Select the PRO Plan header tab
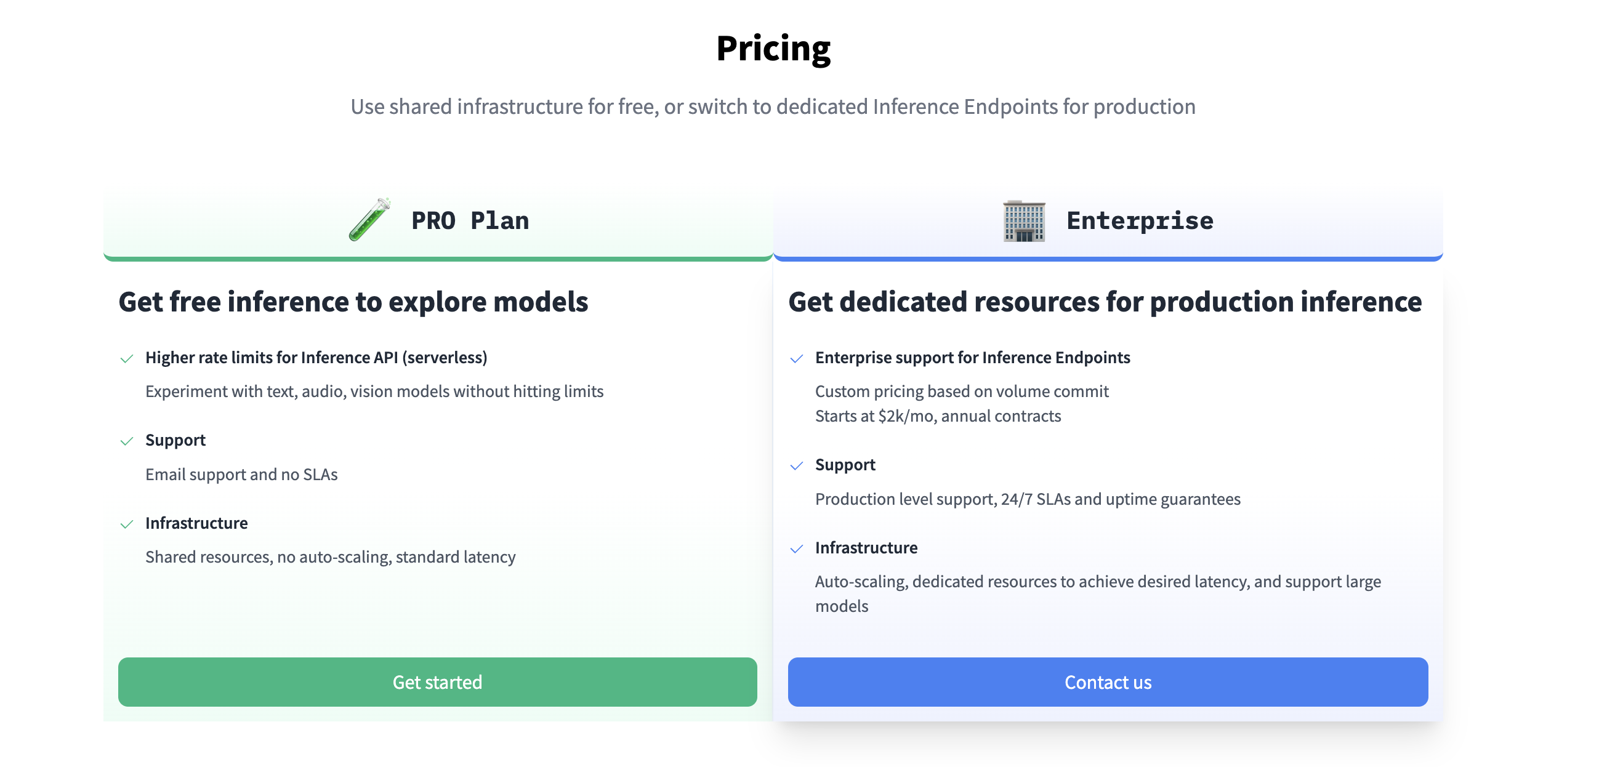The image size is (1607, 767). click(469, 221)
